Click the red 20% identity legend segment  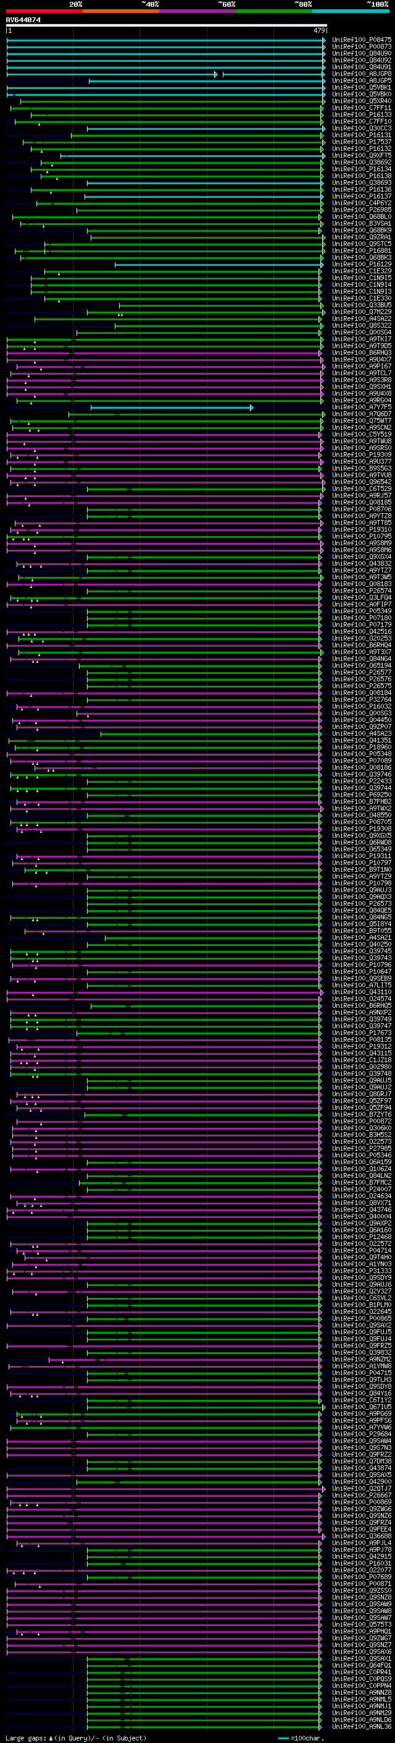click(44, 11)
